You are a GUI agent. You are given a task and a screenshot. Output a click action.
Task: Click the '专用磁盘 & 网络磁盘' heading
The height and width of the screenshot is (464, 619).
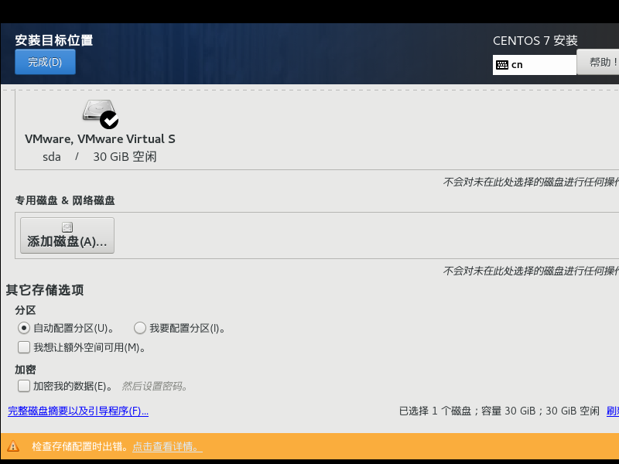pyautogui.click(x=65, y=200)
